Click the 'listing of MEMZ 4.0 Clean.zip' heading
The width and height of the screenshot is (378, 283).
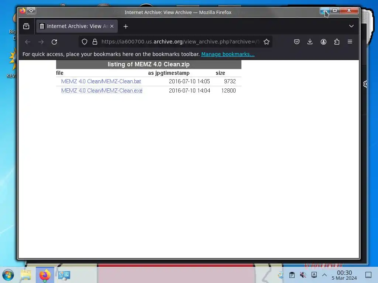click(148, 64)
